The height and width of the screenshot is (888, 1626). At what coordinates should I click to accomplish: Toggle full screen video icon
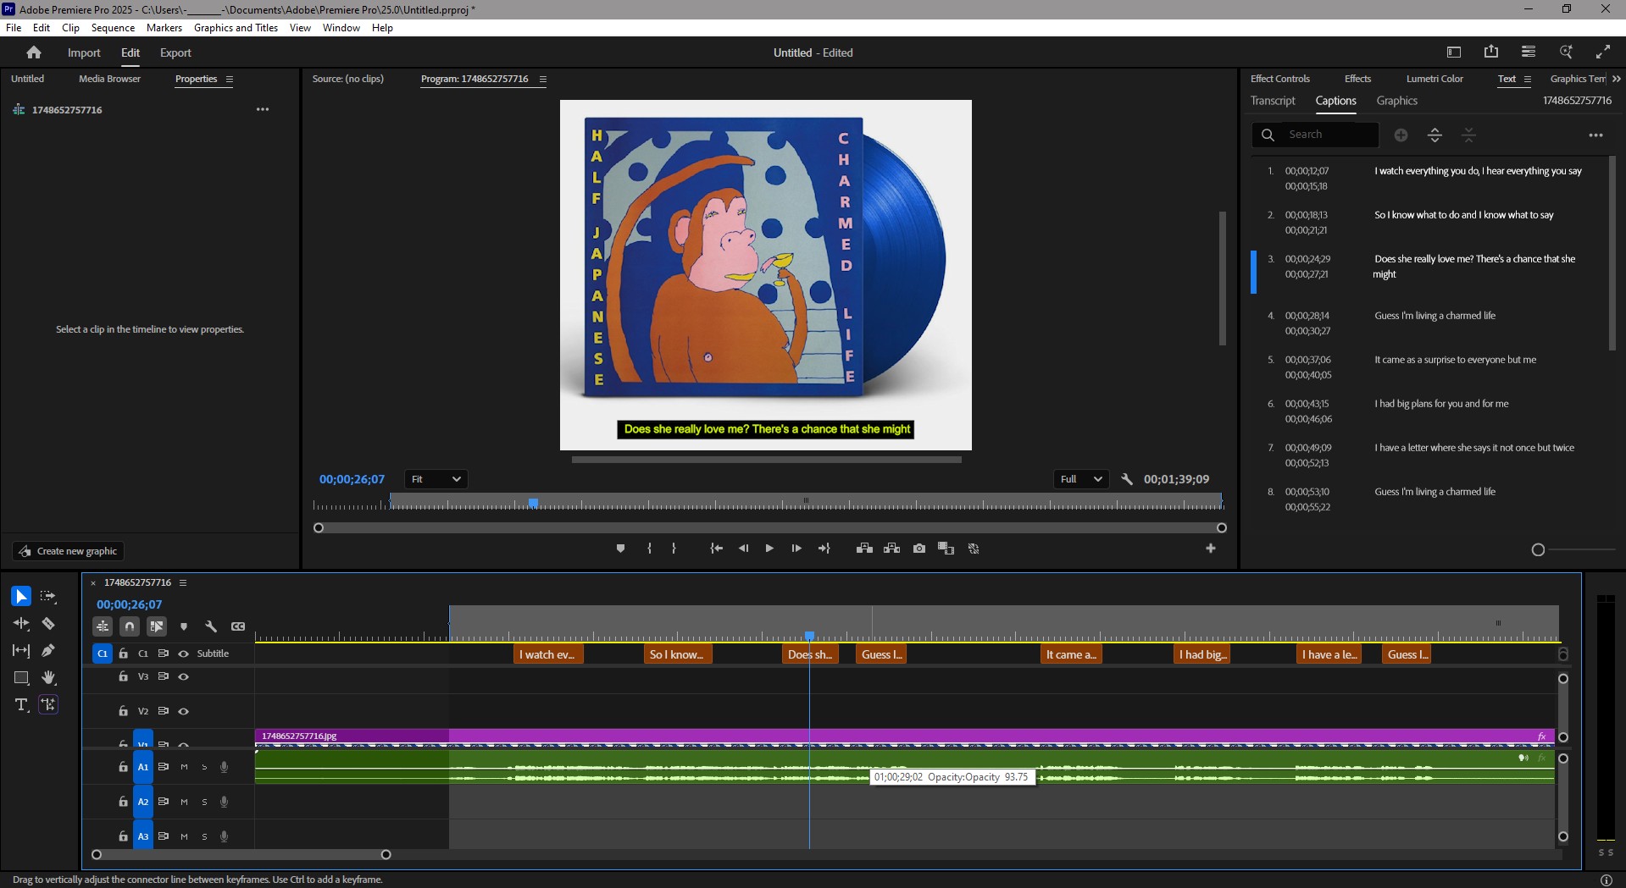(x=1603, y=52)
